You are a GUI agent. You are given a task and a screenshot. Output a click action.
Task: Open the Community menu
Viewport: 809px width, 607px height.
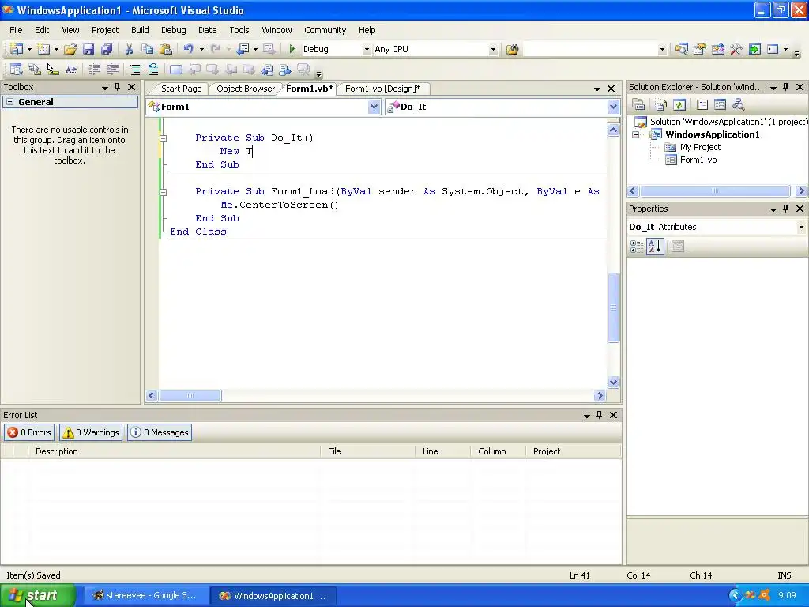tap(325, 30)
